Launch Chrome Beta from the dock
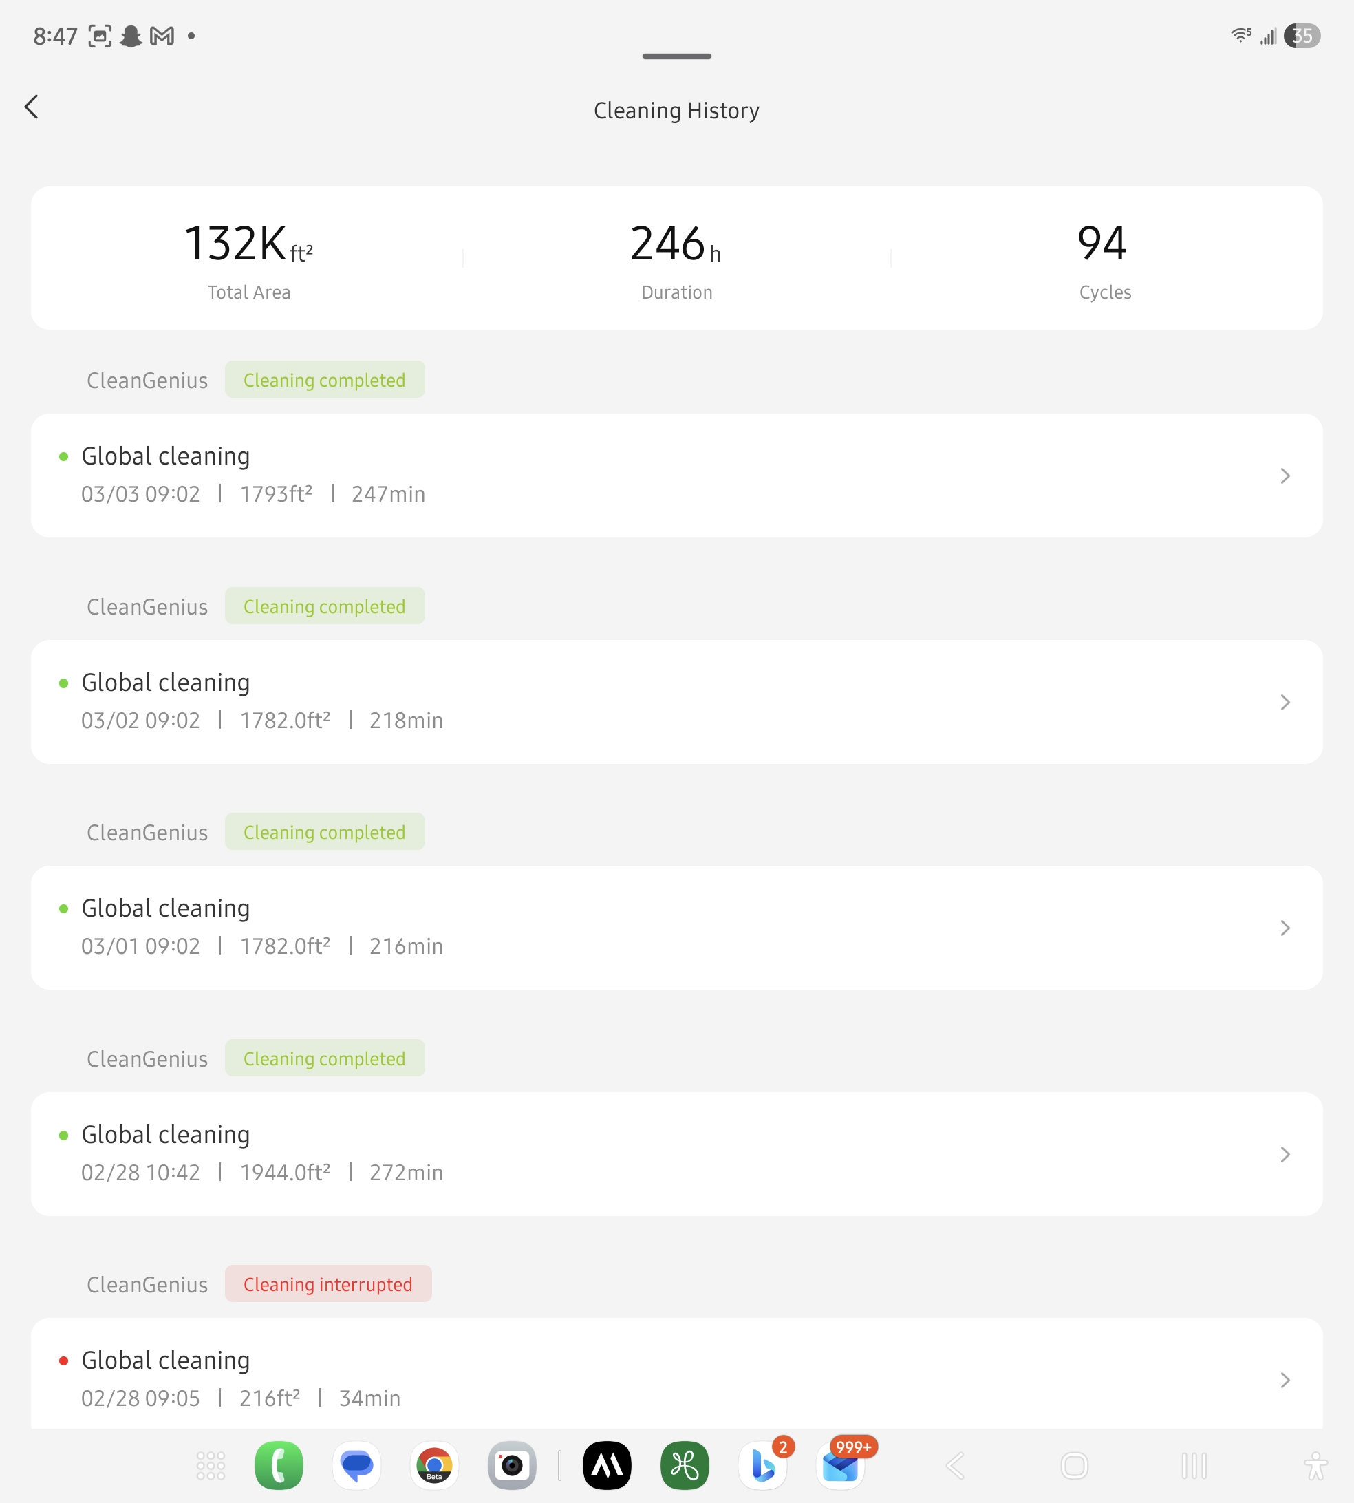The image size is (1354, 1503). 434,1466
